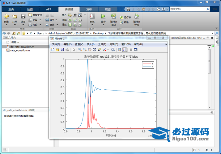
Task: Click the Print (打印) icon in the ribbon
Action: click(x=30, y=25)
